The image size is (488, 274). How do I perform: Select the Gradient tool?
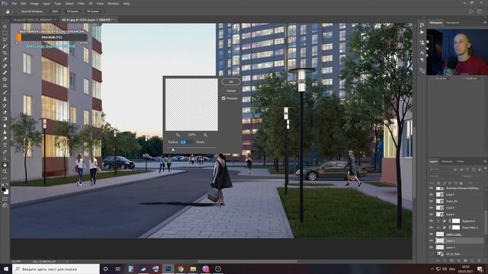click(5, 119)
